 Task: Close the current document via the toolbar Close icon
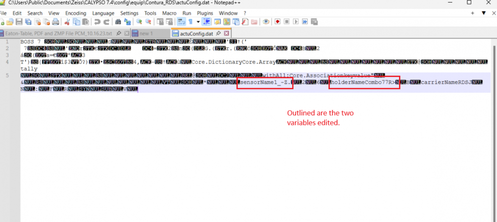[38, 22]
